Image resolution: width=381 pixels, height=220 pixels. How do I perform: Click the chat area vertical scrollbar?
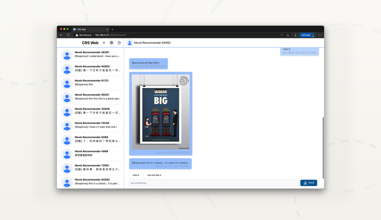click(323, 148)
